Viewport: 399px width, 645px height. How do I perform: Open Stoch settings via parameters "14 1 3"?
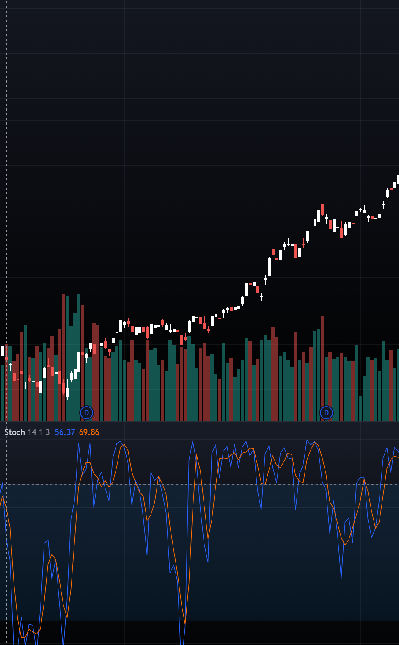[x=38, y=432]
